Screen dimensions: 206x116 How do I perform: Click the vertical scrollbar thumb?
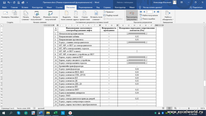pyautogui.click(x=205, y=83)
